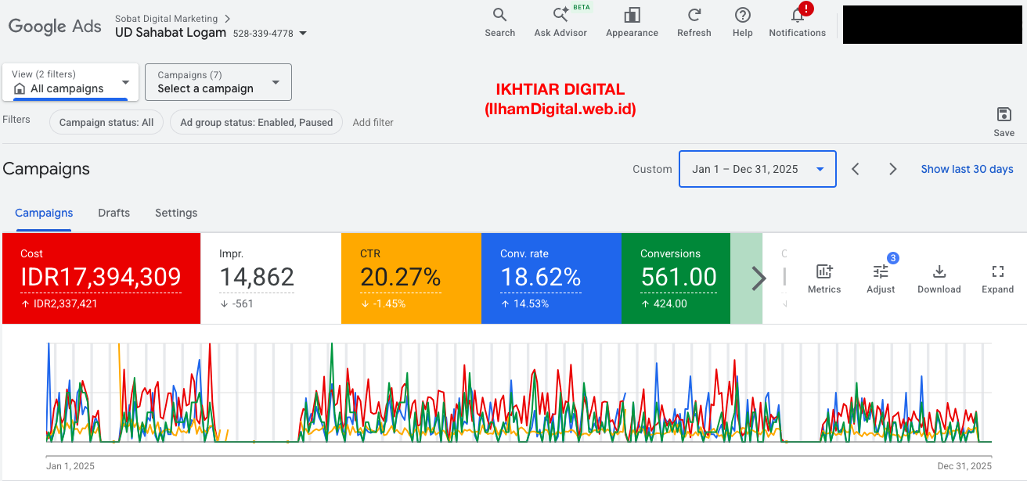Select the red Cost scorecard
Viewport: 1027px width, 481px height.
tap(101, 278)
